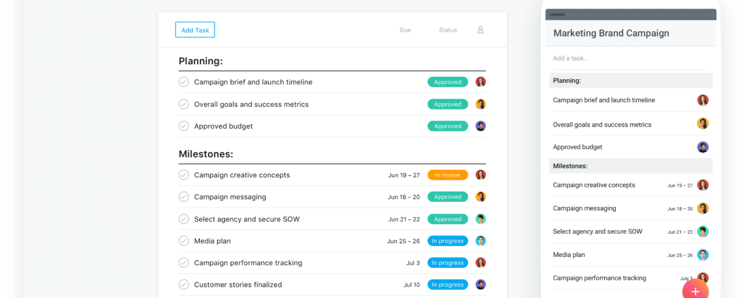Tap avatar beside Campaign brief in mobile view
The width and height of the screenshot is (745, 298).
703,100
